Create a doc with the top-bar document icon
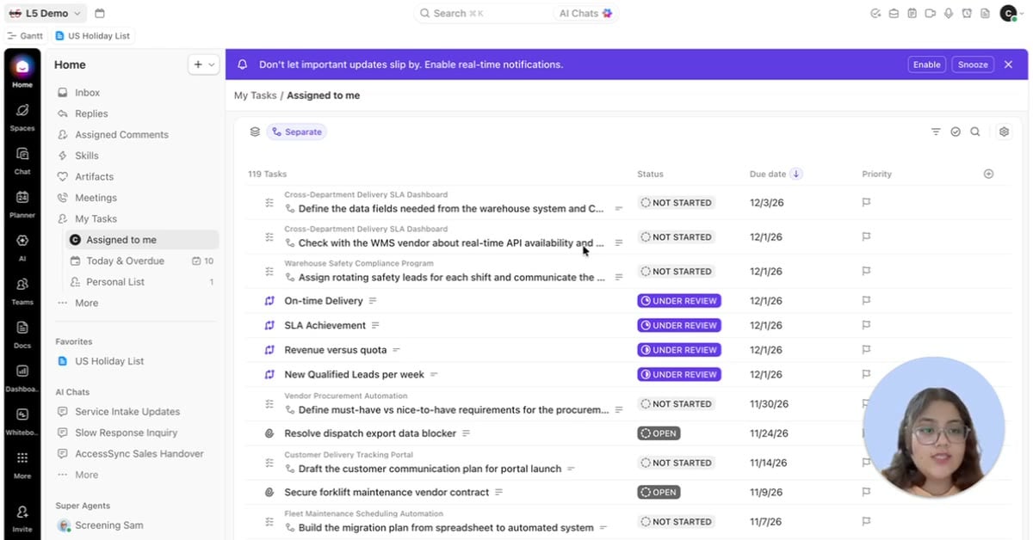Image resolution: width=1033 pixels, height=540 pixels. 984,14
